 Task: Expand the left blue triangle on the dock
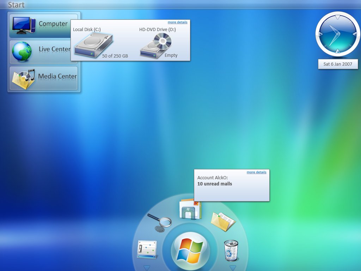(x=146, y=267)
